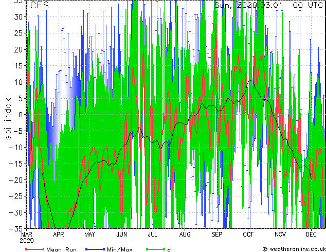Click the sigma (σ) legend label
Screen dimensions: 326x252
pos(169,249)
